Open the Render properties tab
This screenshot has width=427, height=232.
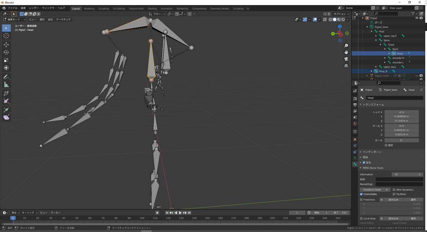point(355,99)
